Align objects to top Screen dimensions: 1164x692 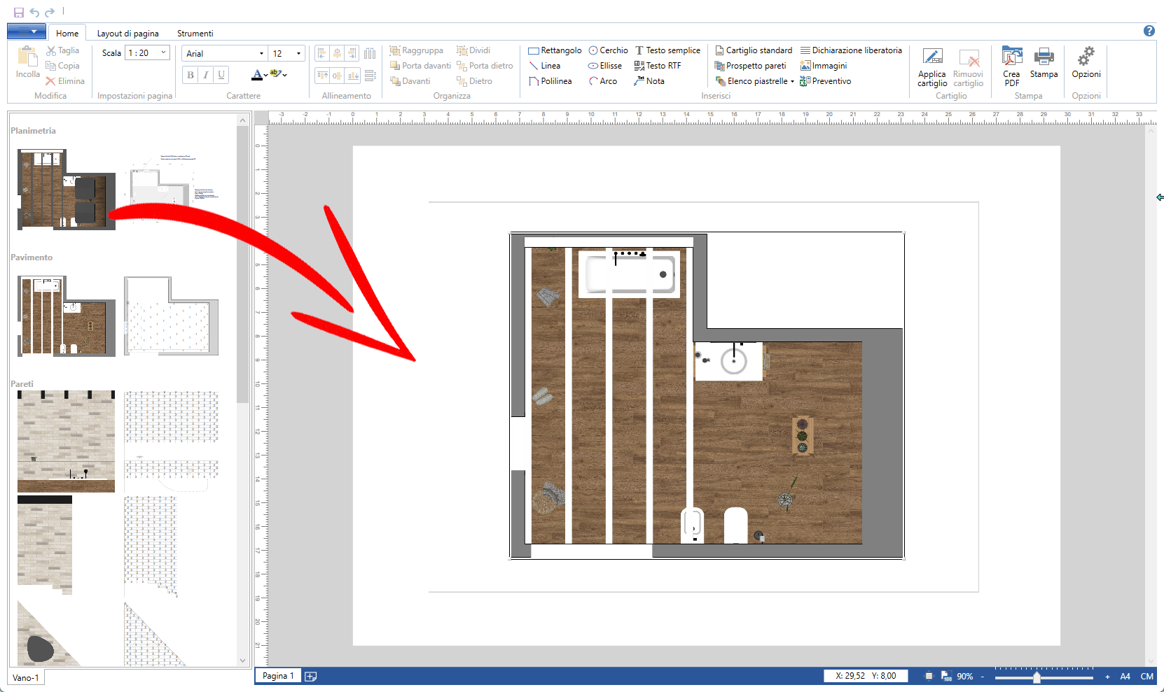[x=321, y=75]
